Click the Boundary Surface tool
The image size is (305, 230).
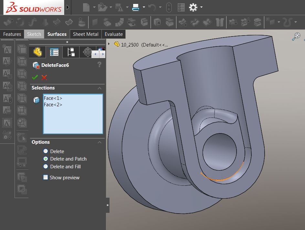(x=57, y=22)
